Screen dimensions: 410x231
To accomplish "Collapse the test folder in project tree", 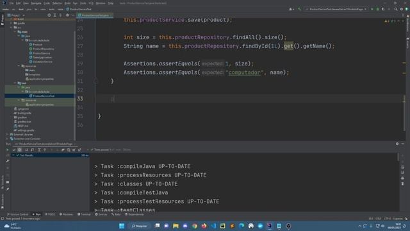I will [15, 83].
